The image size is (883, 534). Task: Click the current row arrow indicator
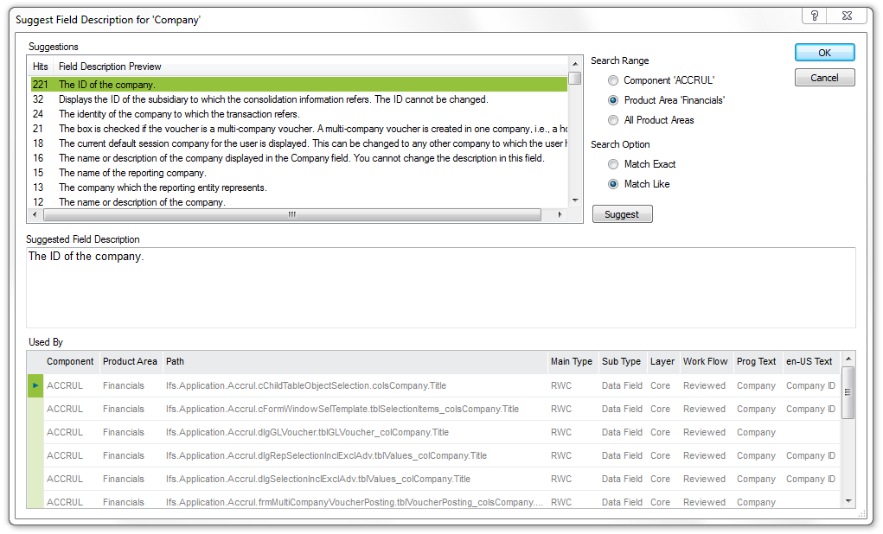(x=35, y=385)
